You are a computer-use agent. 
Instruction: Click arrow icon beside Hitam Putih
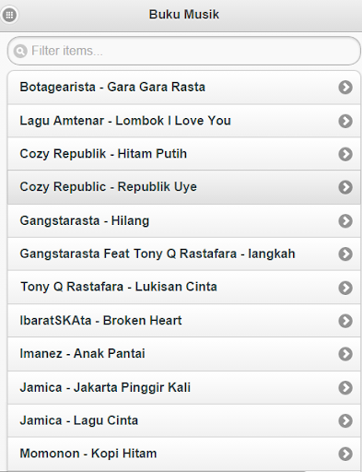pyautogui.click(x=345, y=154)
